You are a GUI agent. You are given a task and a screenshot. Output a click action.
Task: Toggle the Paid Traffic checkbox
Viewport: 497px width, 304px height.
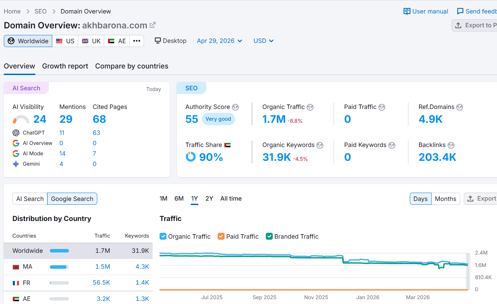(x=221, y=236)
